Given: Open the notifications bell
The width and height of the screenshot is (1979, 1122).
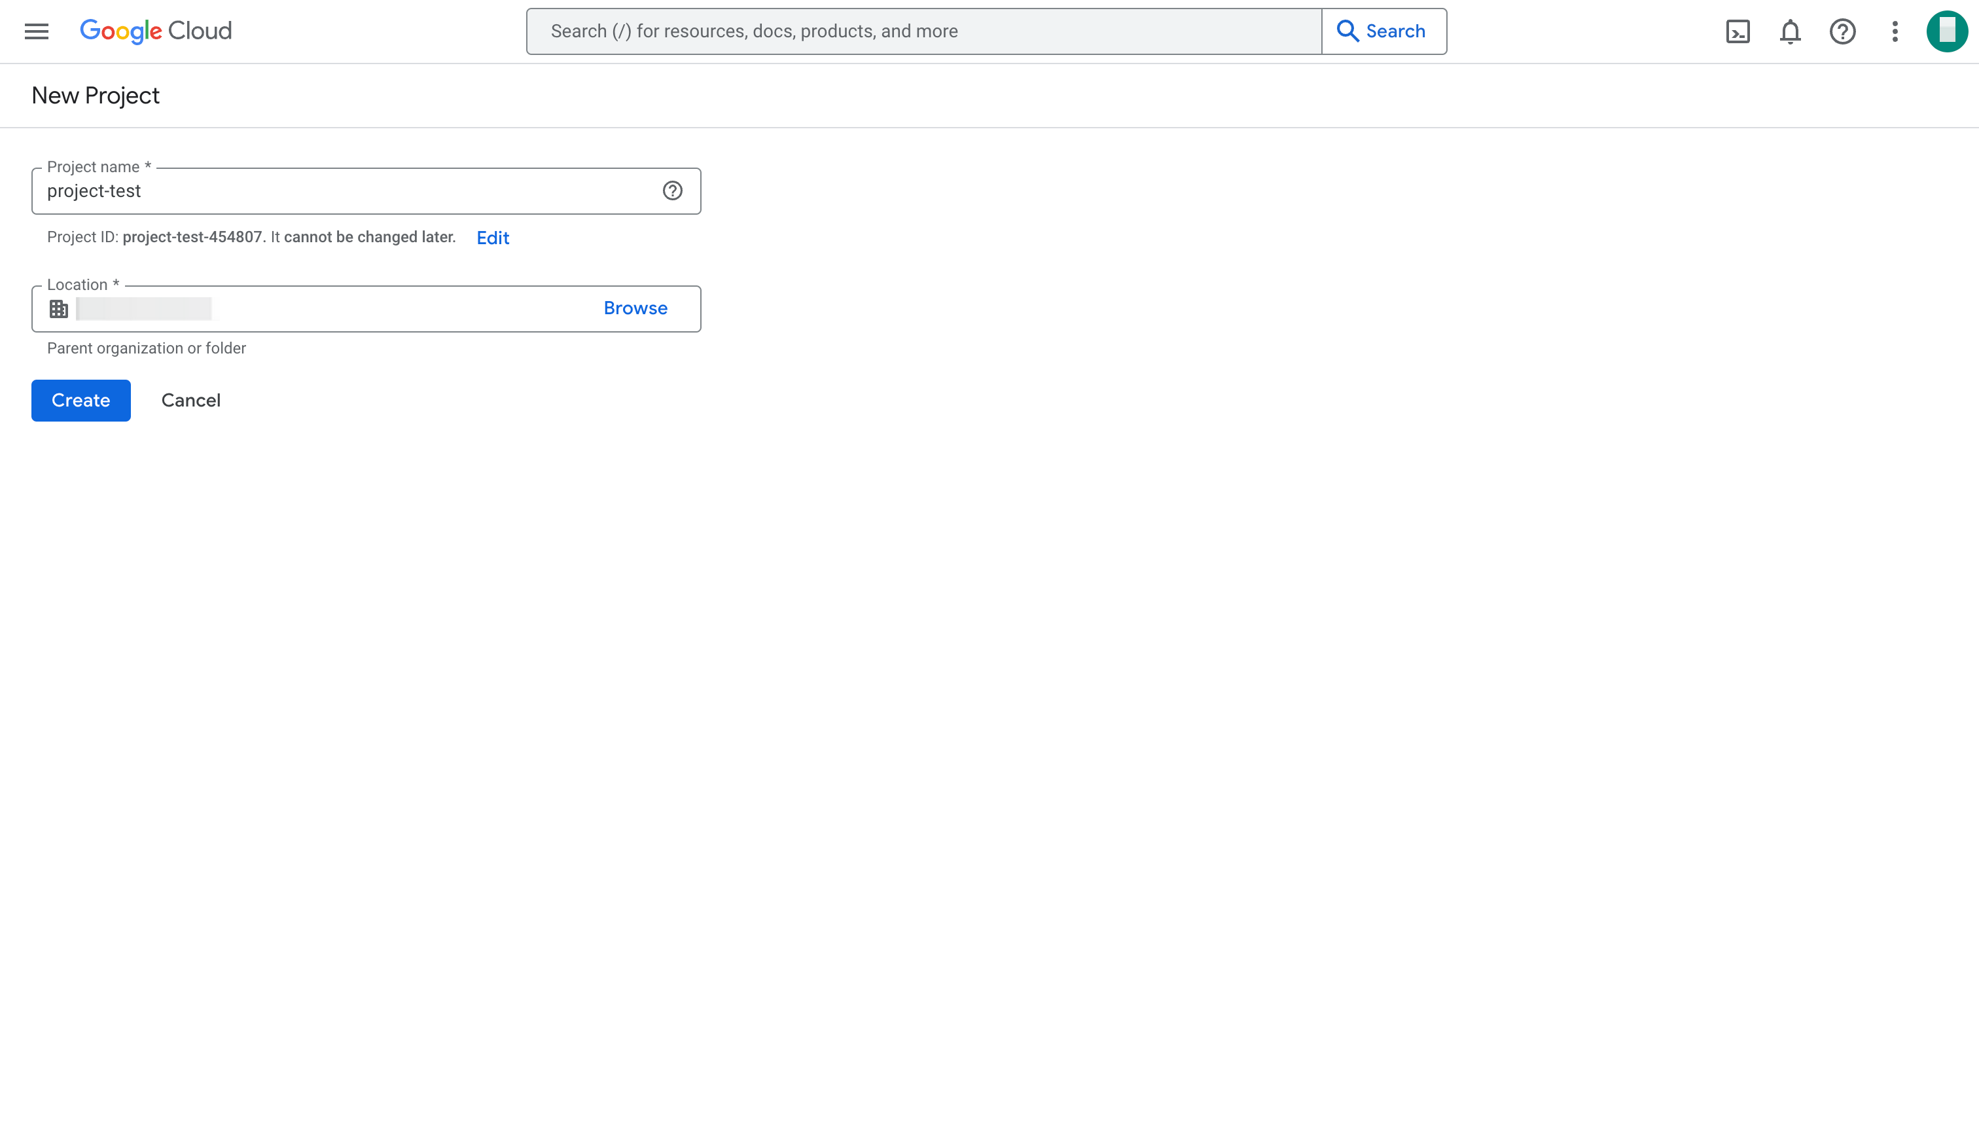Looking at the screenshot, I should (1791, 31).
